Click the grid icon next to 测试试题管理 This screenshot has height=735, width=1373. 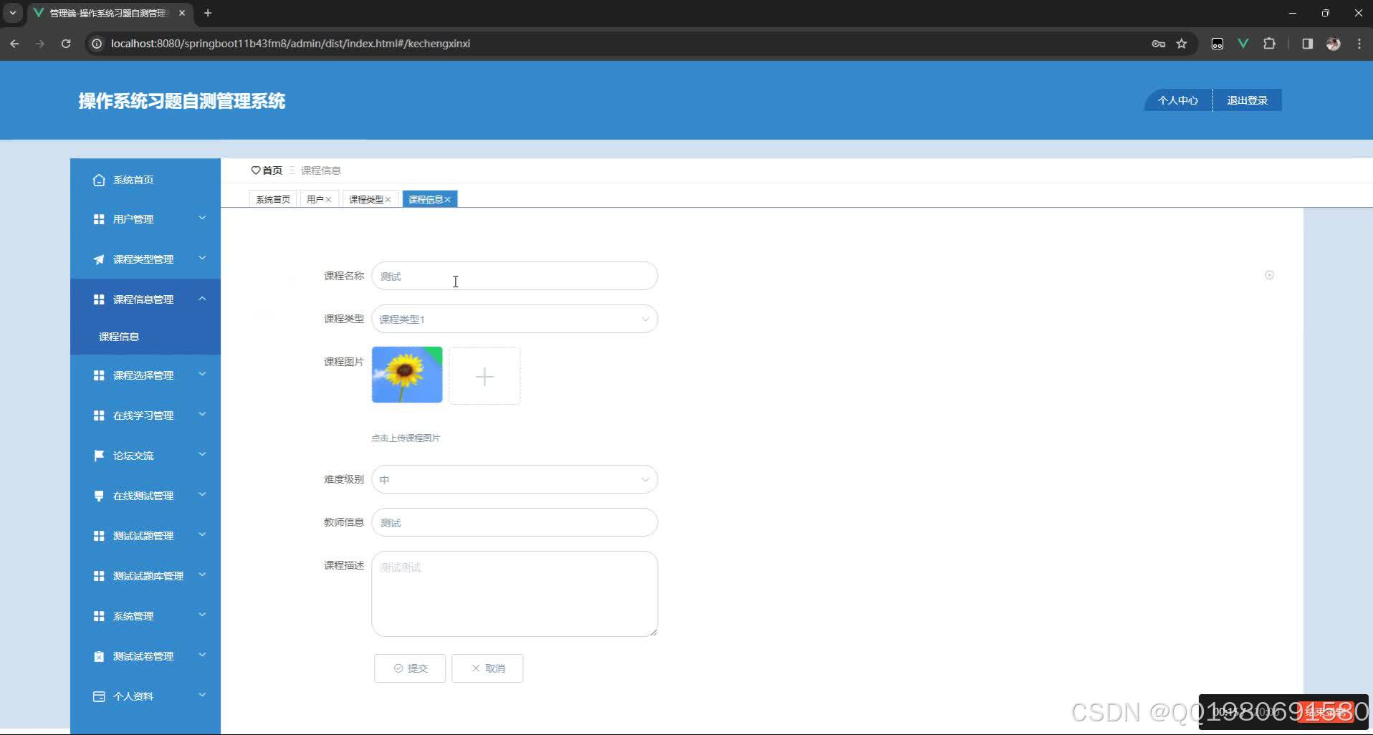99,536
